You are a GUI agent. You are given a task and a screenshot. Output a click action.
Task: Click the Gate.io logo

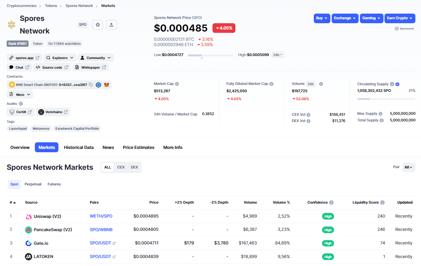coord(29,243)
